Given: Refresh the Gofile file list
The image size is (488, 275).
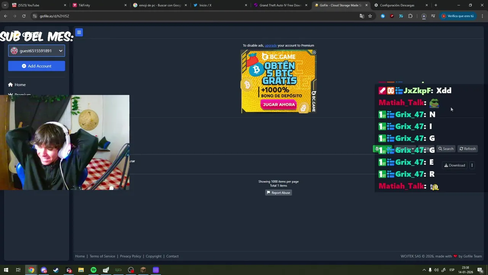Looking at the screenshot, I should click(x=467, y=149).
